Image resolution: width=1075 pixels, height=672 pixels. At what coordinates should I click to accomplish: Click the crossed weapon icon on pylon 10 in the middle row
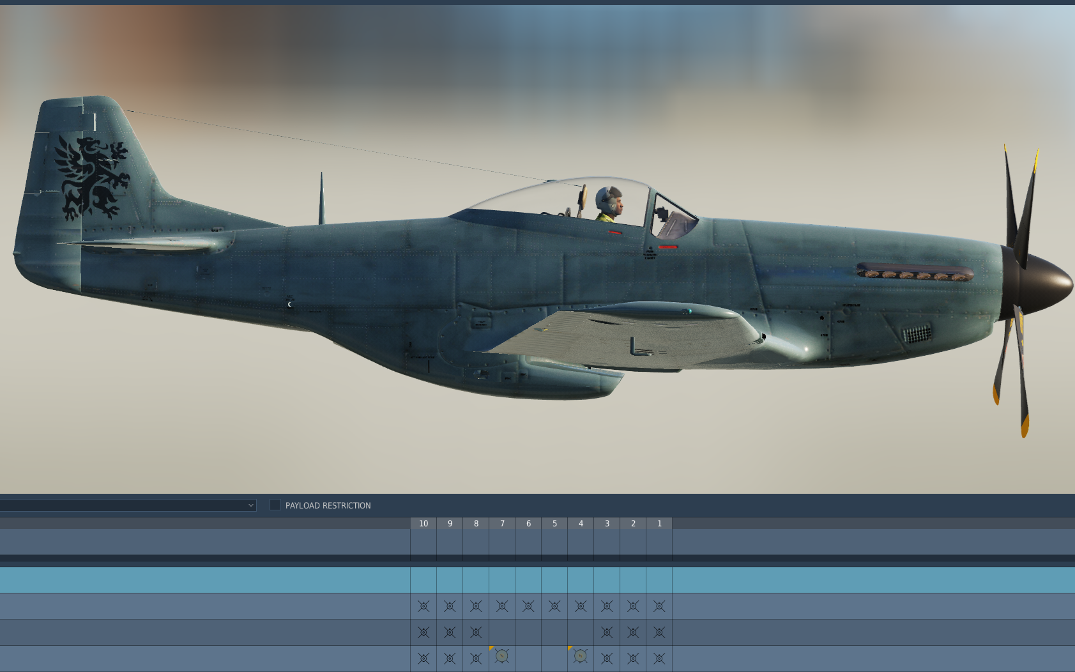pyautogui.click(x=423, y=632)
